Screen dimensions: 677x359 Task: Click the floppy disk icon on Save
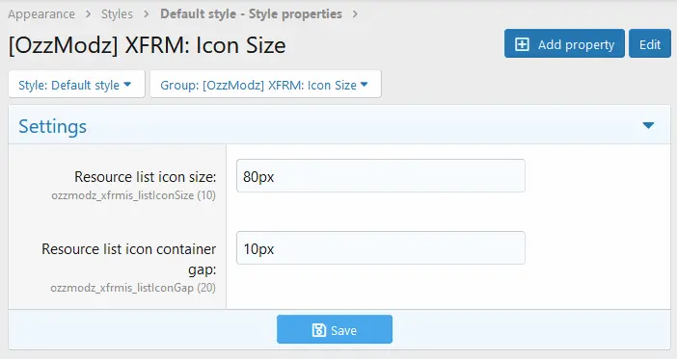pos(318,330)
